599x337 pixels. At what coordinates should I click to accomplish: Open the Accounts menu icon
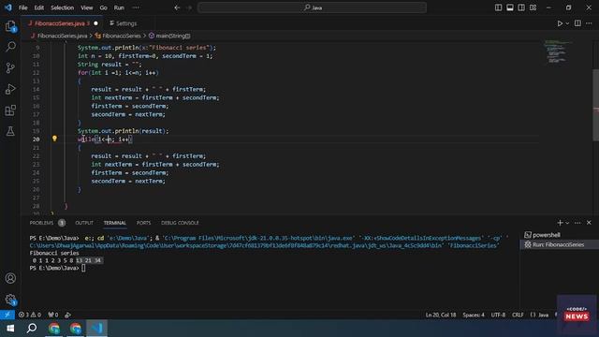pyautogui.click(x=10, y=278)
